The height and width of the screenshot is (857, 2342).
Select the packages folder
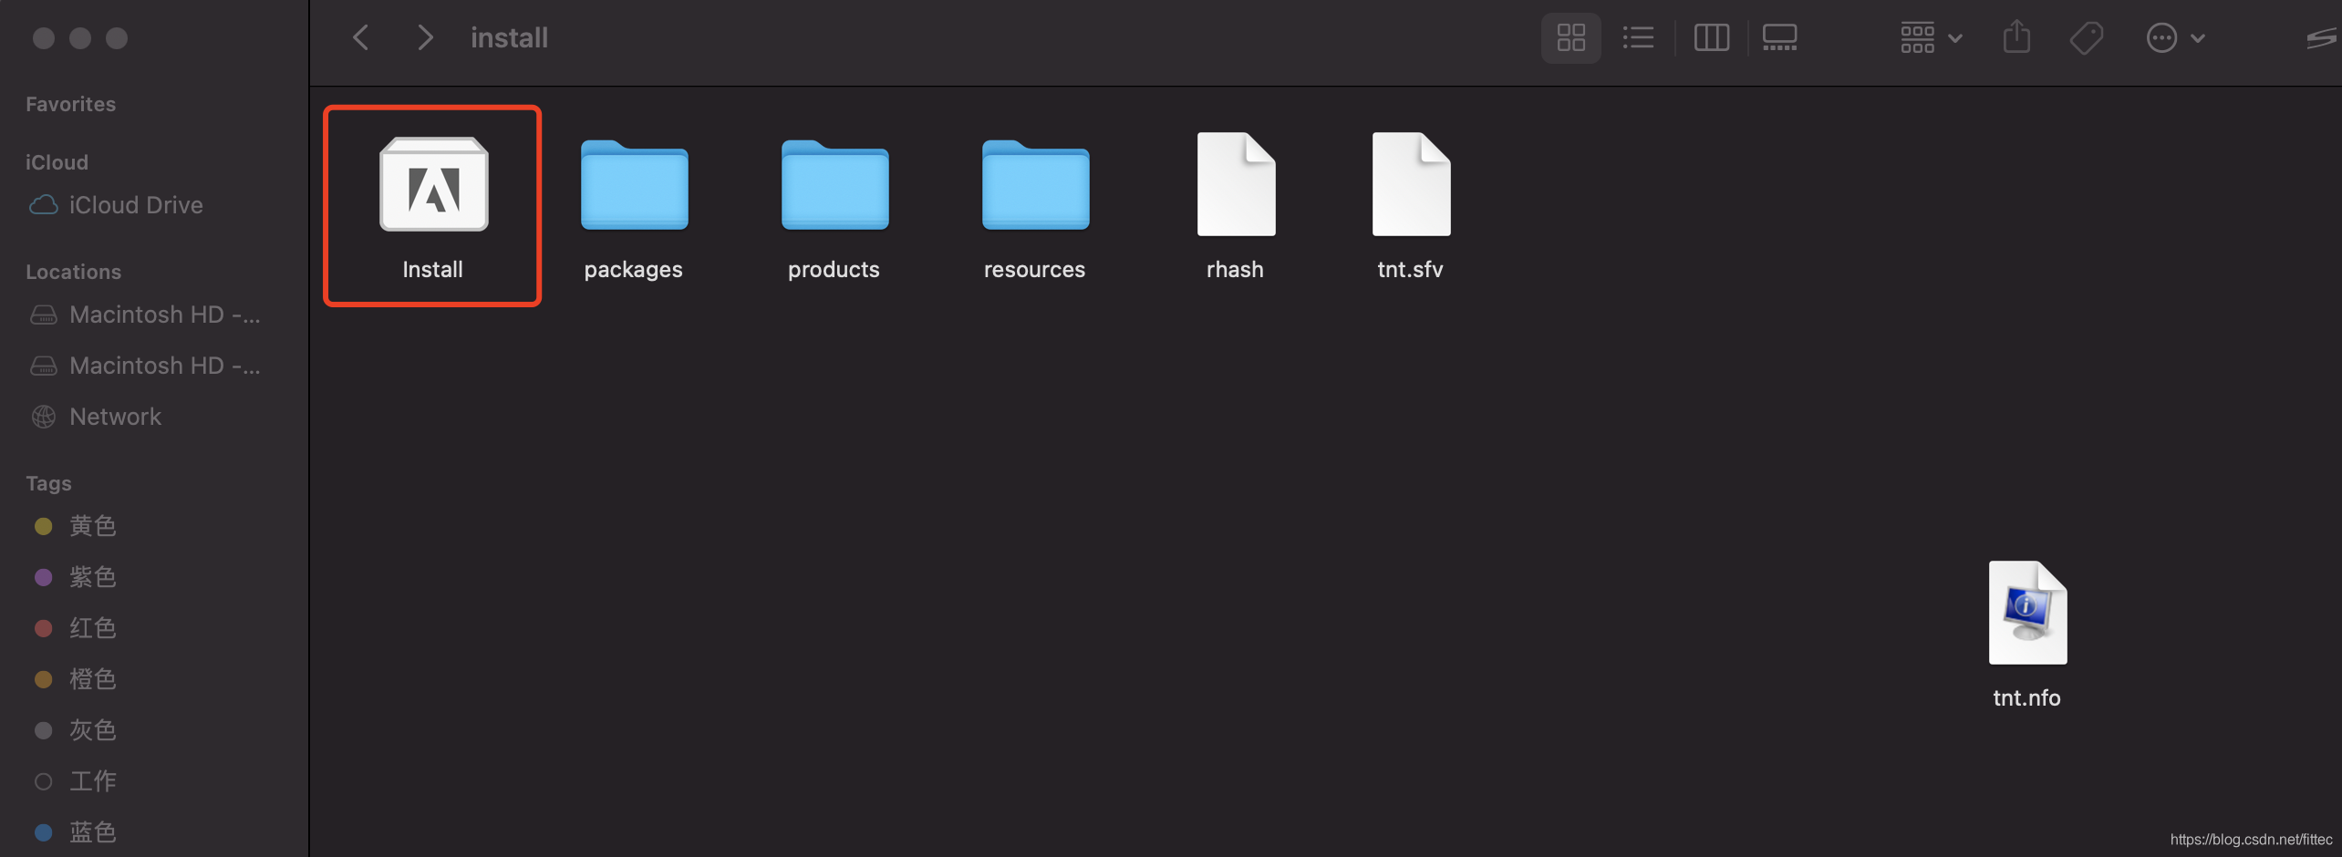[x=634, y=185]
